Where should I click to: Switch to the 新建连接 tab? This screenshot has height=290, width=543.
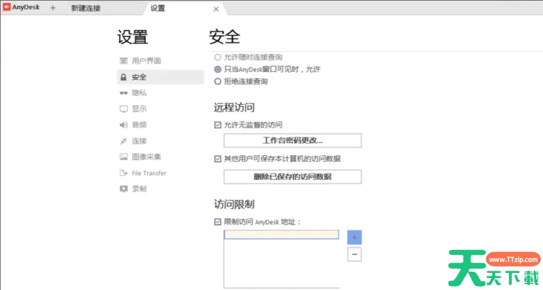pyautogui.click(x=86, y=9)
